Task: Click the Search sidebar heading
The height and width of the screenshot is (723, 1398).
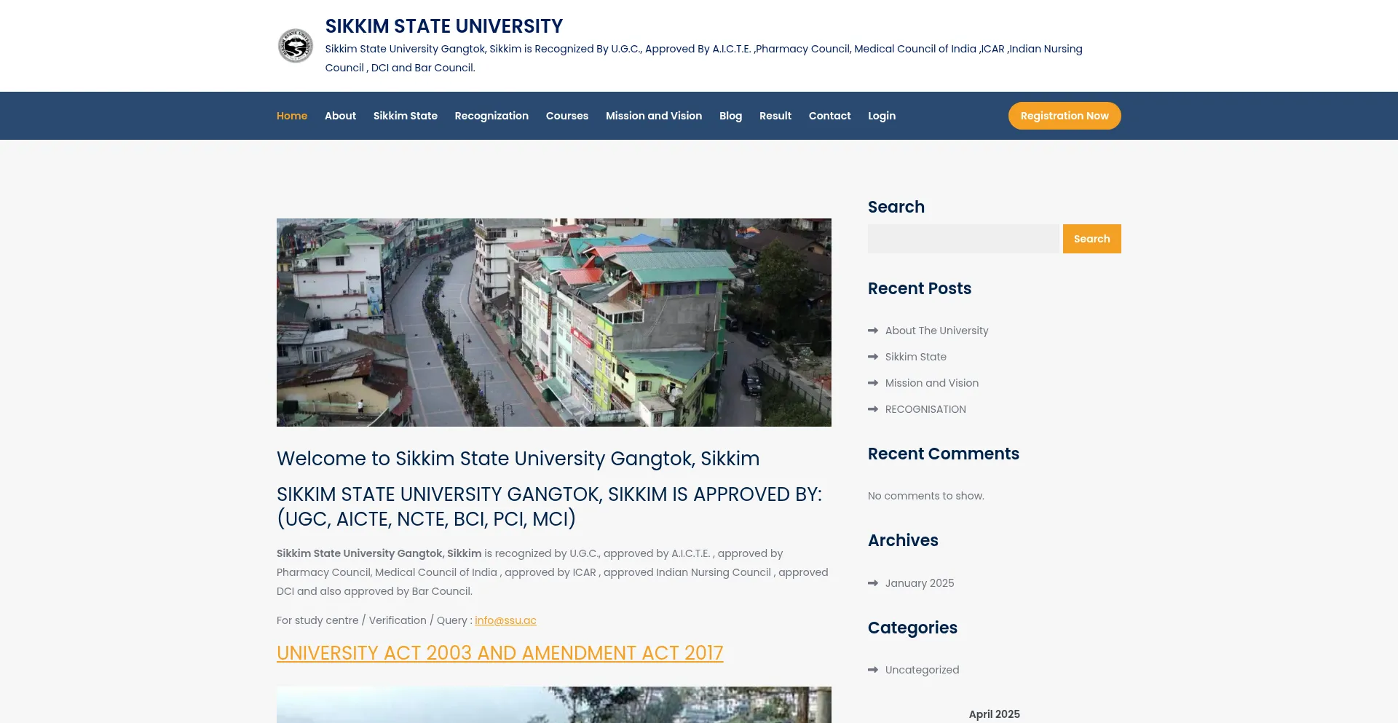Action: pos(896,207)
